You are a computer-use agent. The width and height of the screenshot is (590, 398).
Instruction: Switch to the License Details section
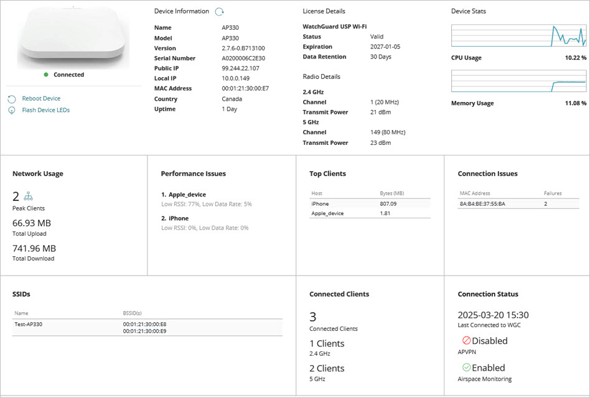[324, 11]
